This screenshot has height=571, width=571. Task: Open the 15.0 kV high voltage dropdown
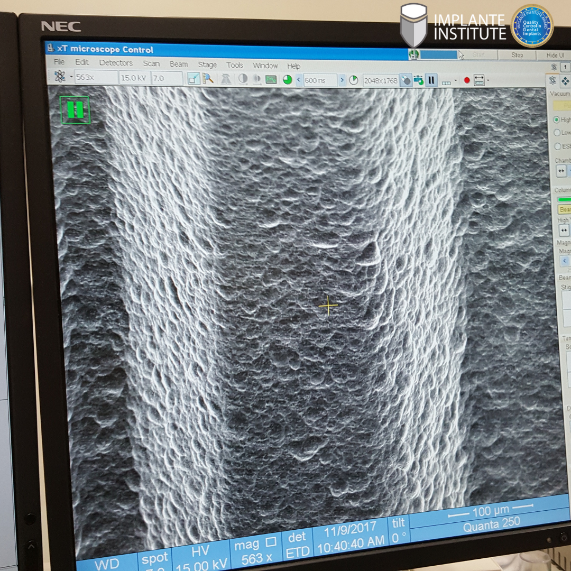(134, 78)
